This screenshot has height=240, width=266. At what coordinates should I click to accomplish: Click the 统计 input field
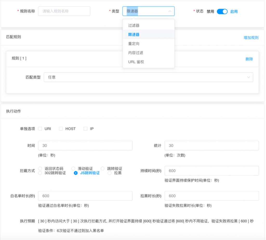click(212, 146)
